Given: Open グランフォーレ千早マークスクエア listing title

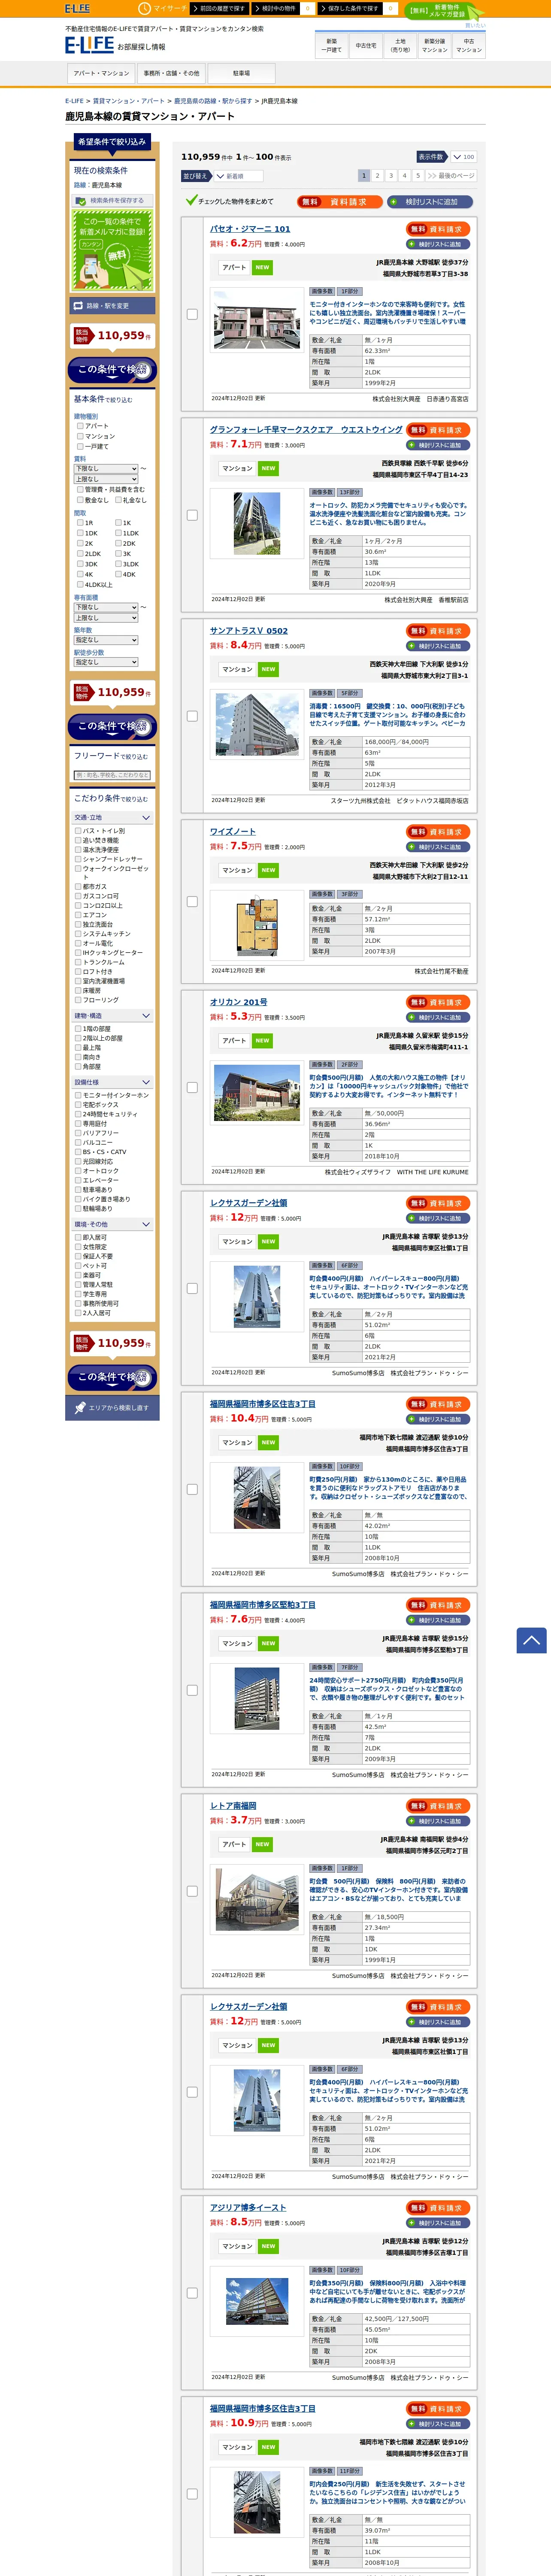Looking at the screenshot, I should coord(306,430).
